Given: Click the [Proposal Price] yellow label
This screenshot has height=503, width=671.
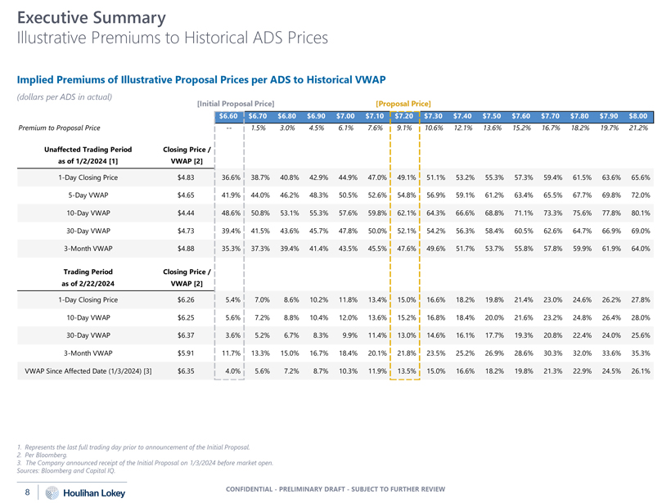Looking at the screenshot, I should (x=403, y=104).
